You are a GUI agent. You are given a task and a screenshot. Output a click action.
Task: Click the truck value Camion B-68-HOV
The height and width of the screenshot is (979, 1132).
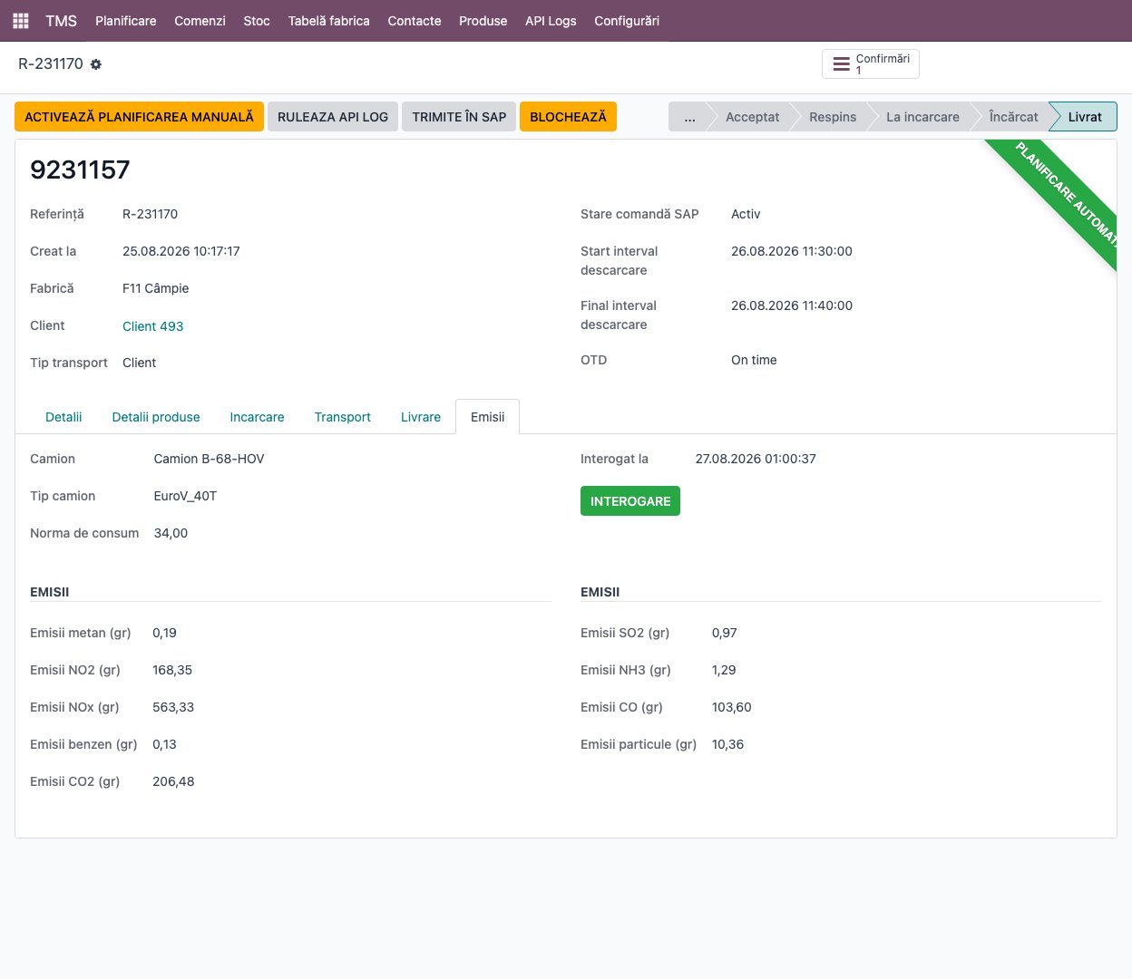click(x=209, y=459)
